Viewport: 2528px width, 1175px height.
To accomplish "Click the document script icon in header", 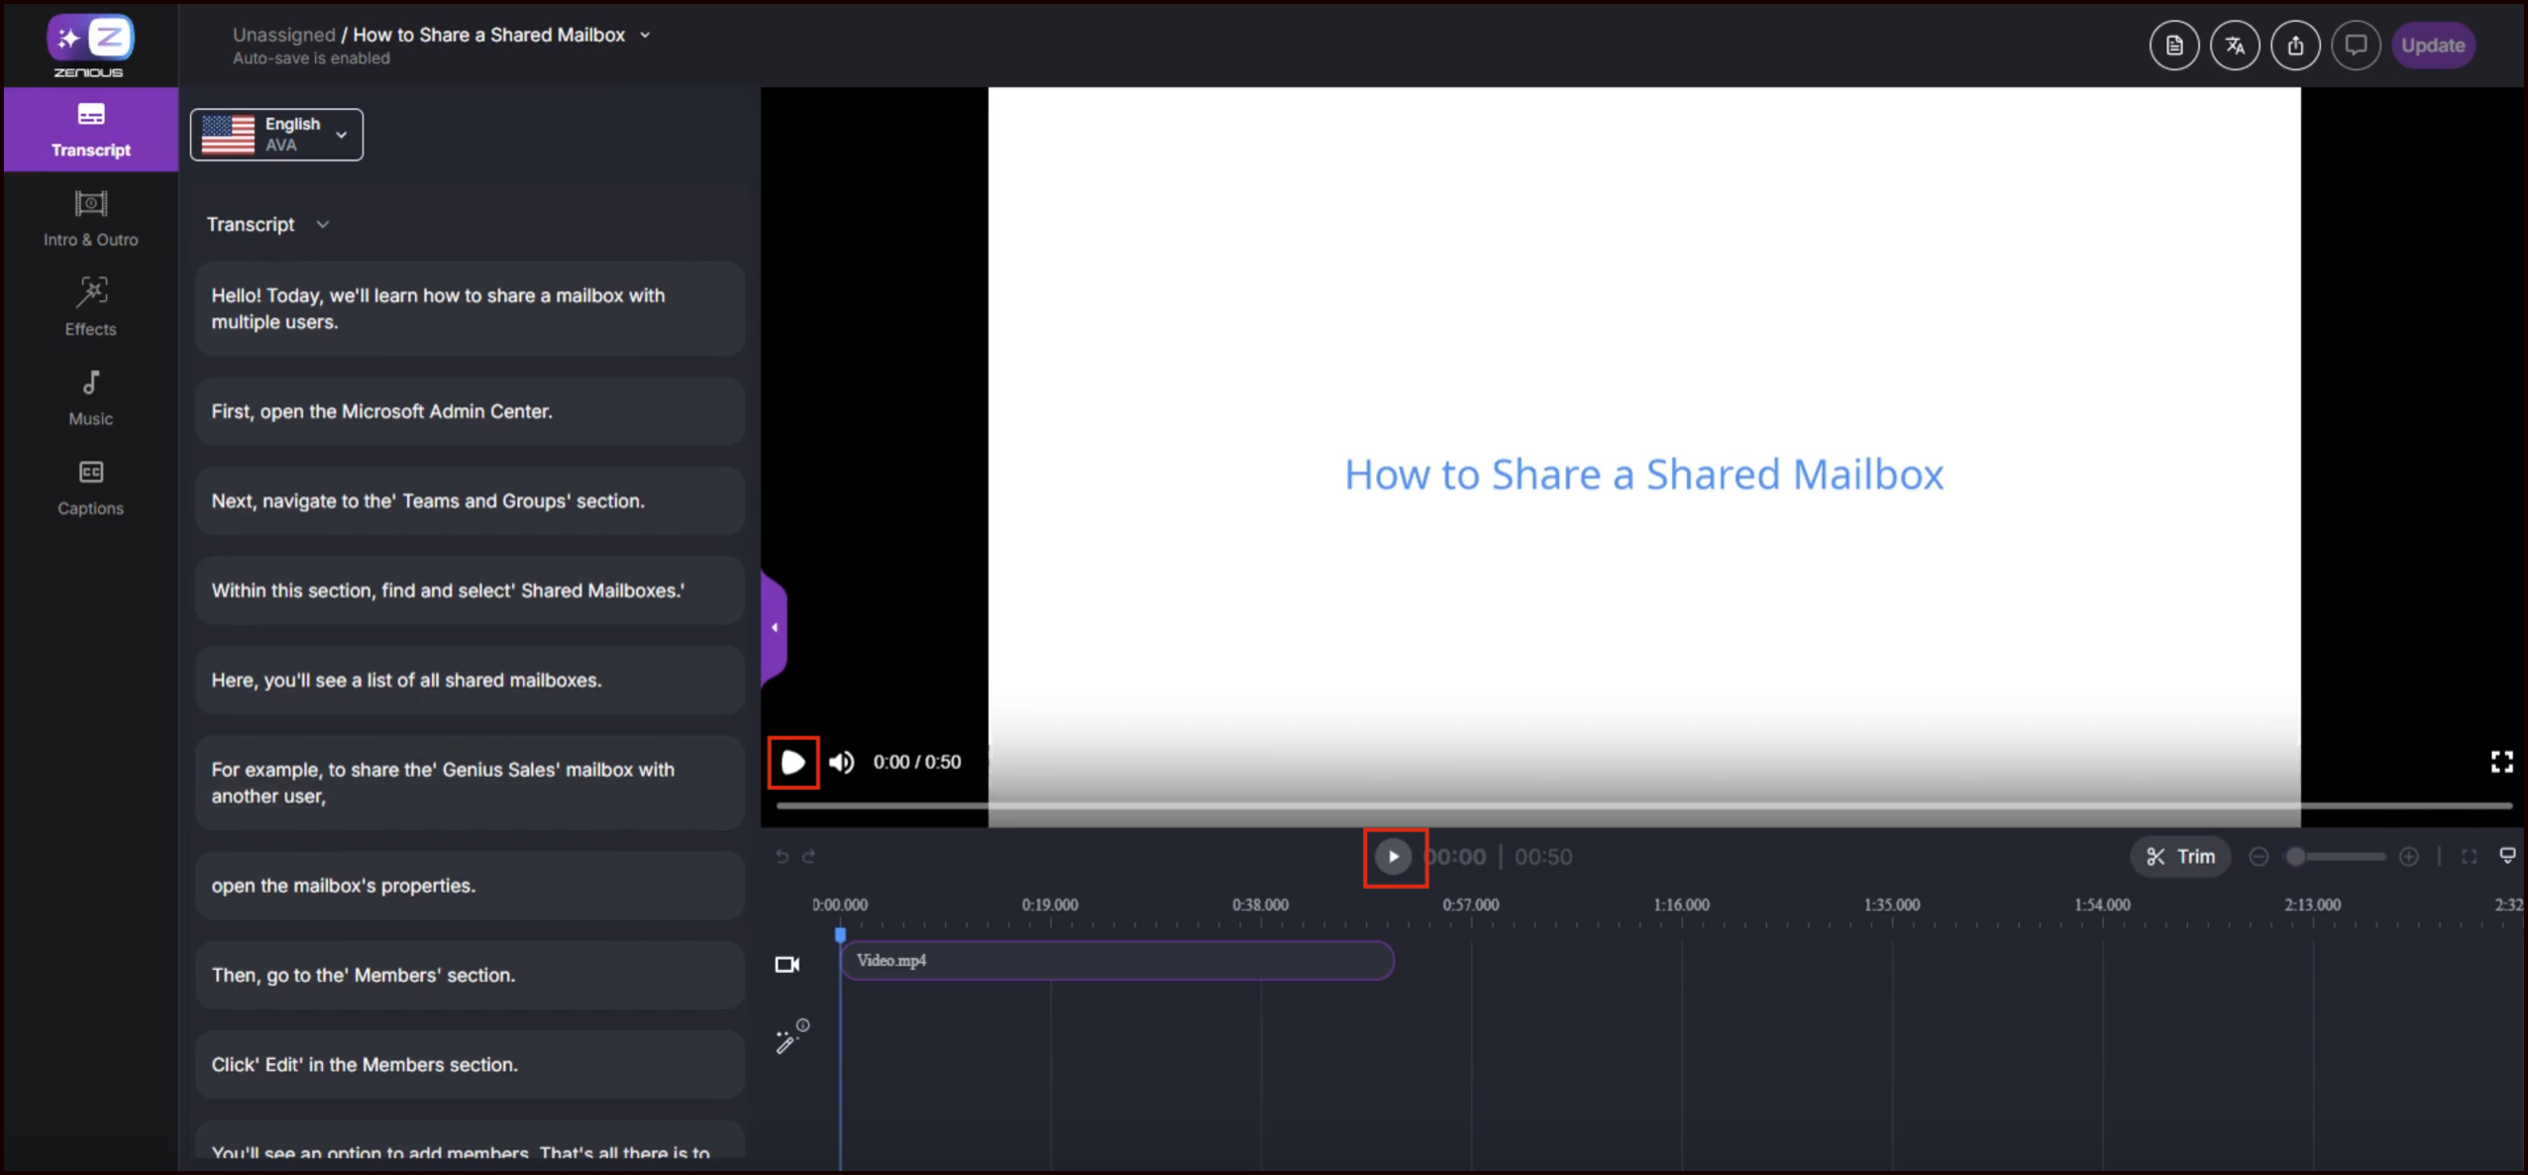I will [2173, 46].
